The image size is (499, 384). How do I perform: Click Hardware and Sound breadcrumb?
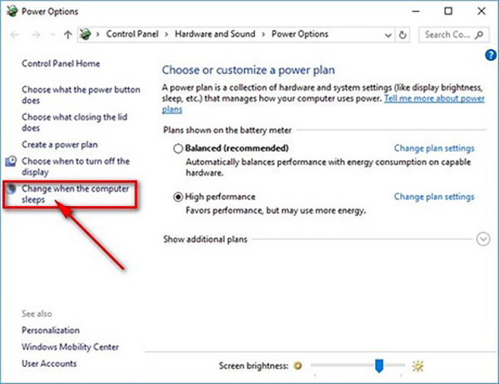point(214,34)
